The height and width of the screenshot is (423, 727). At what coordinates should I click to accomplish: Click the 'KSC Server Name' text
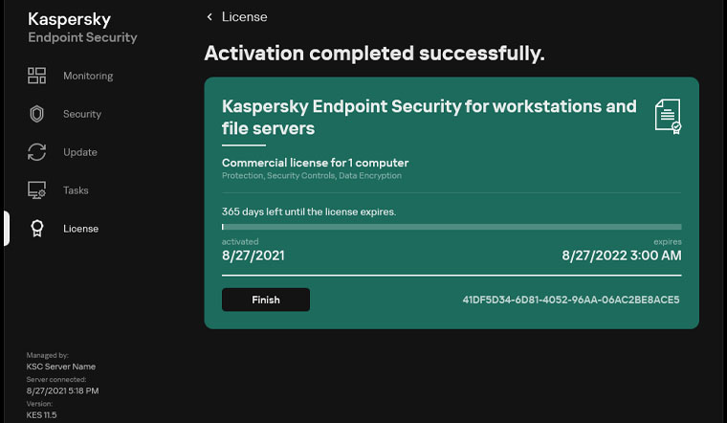60,367
